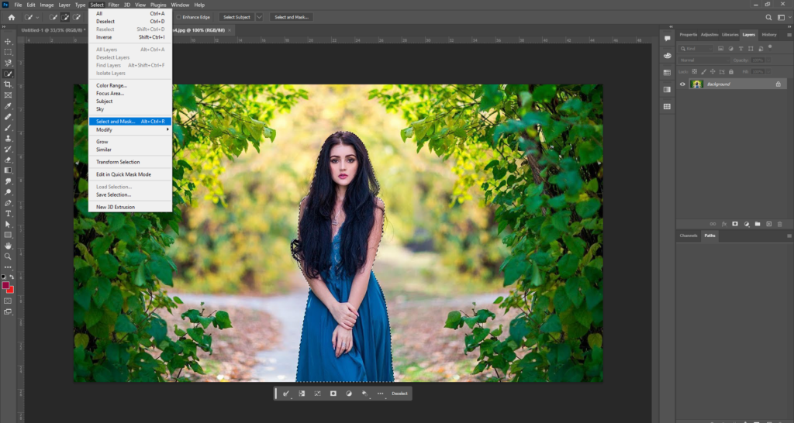This screenshot has height=423, width=794.
Task: Click the Home icon in options bar
Action: (x=11, y=17)
